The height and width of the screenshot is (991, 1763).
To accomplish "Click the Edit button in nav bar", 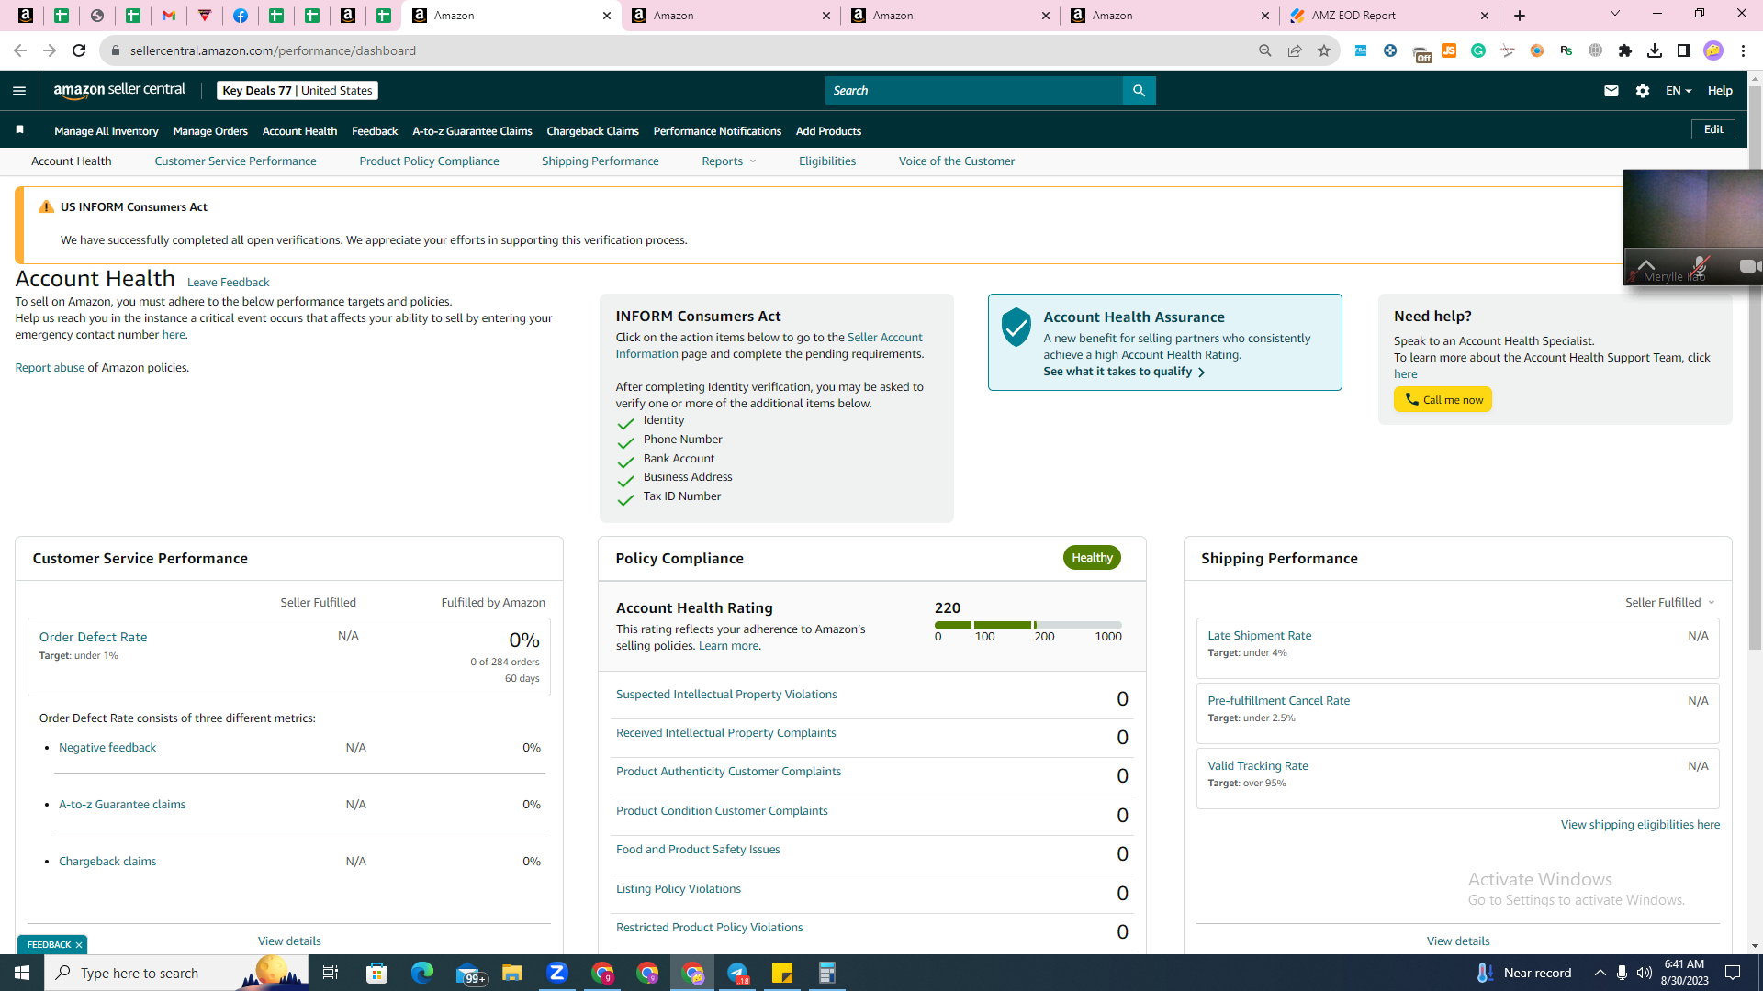I will pyautogui.click(x=1713, y=129).
